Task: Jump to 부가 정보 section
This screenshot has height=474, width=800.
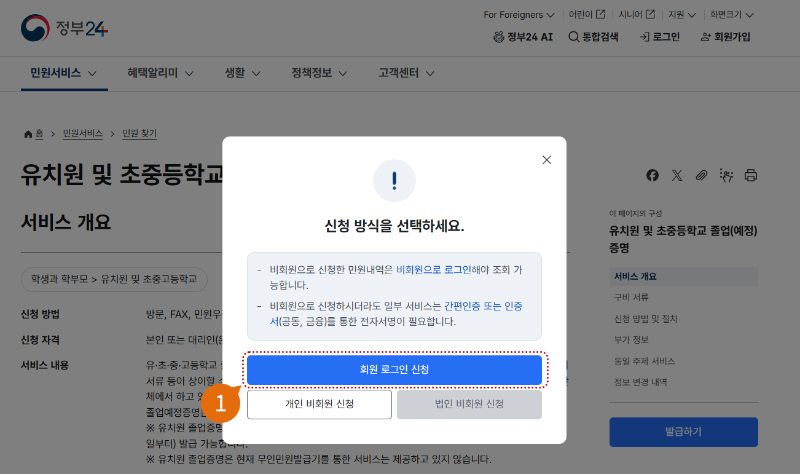Action: coord(632,340)
